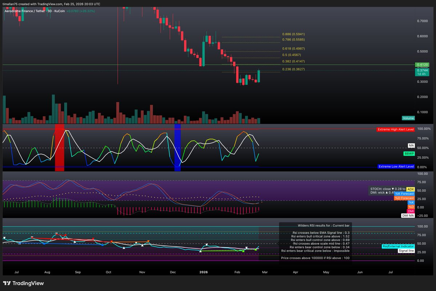The image size is (436, 291).
Task: Click the -25.00 stochastic scale value
Action: (x=422, y=216)
